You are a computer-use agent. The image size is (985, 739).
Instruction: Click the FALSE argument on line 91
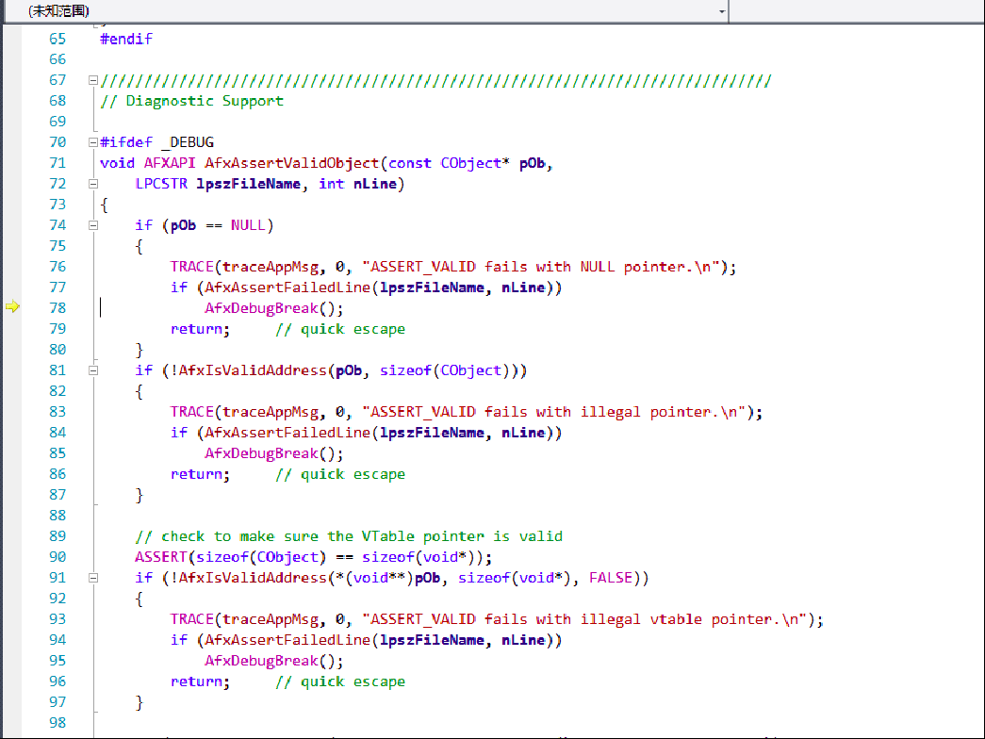(x=611, y=578)
